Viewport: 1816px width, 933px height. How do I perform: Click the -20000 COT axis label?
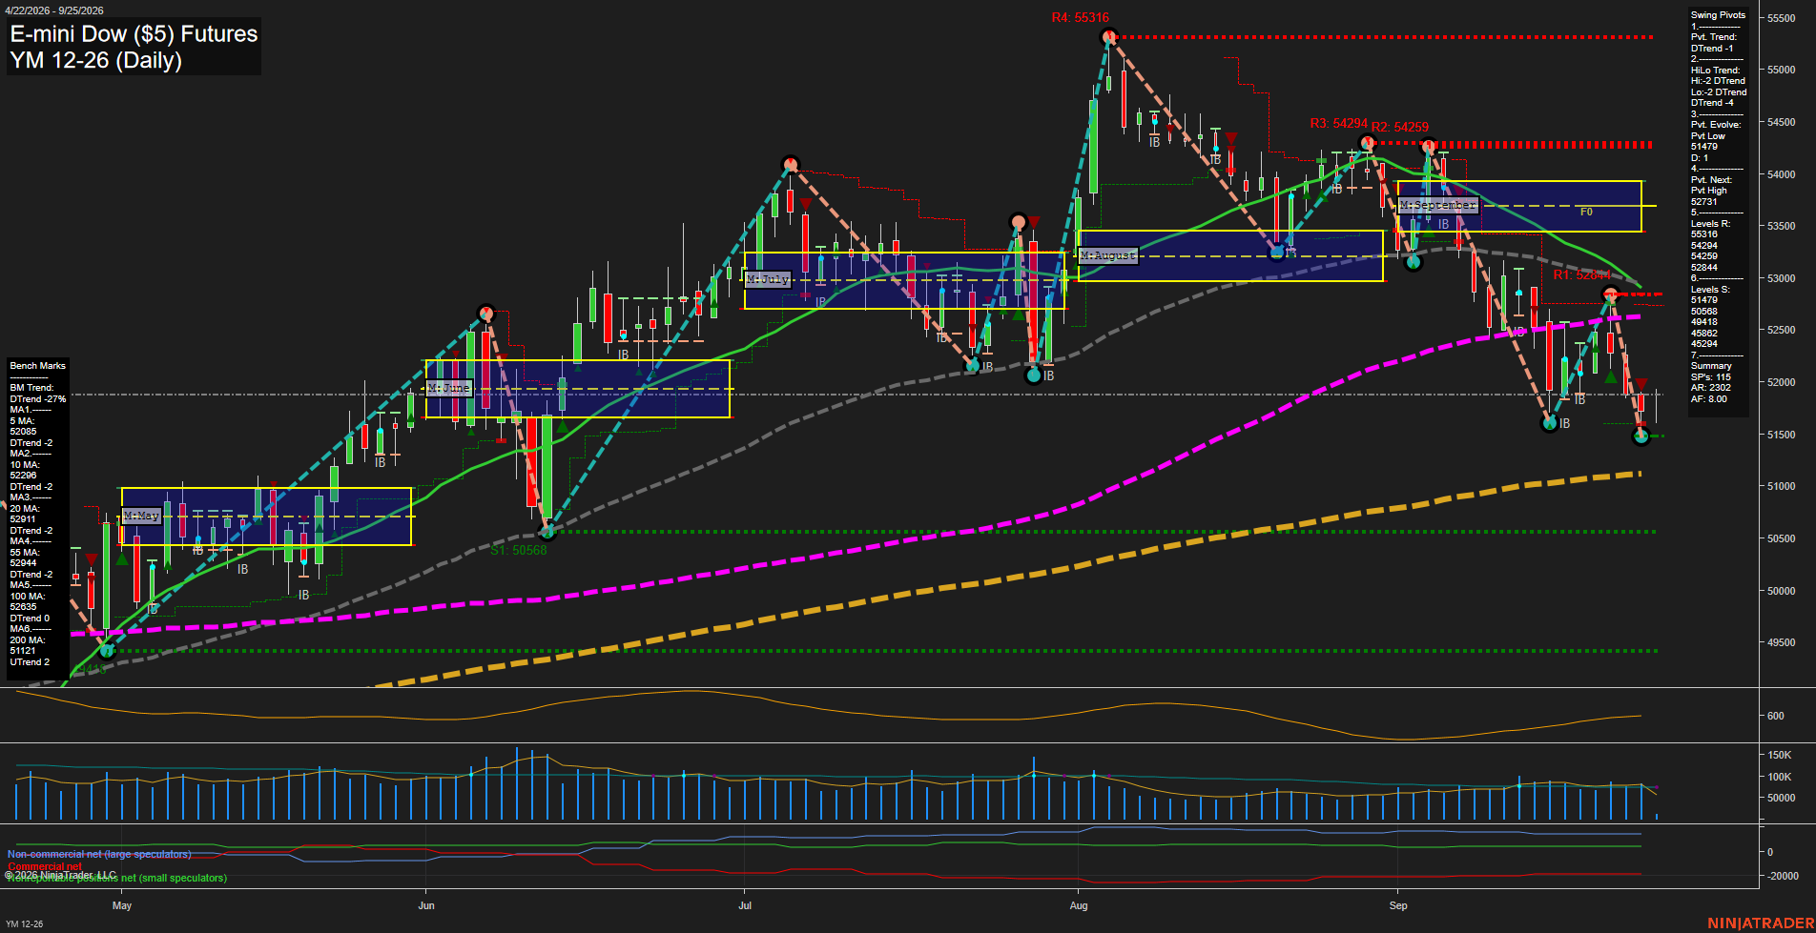pos(1782,876)
